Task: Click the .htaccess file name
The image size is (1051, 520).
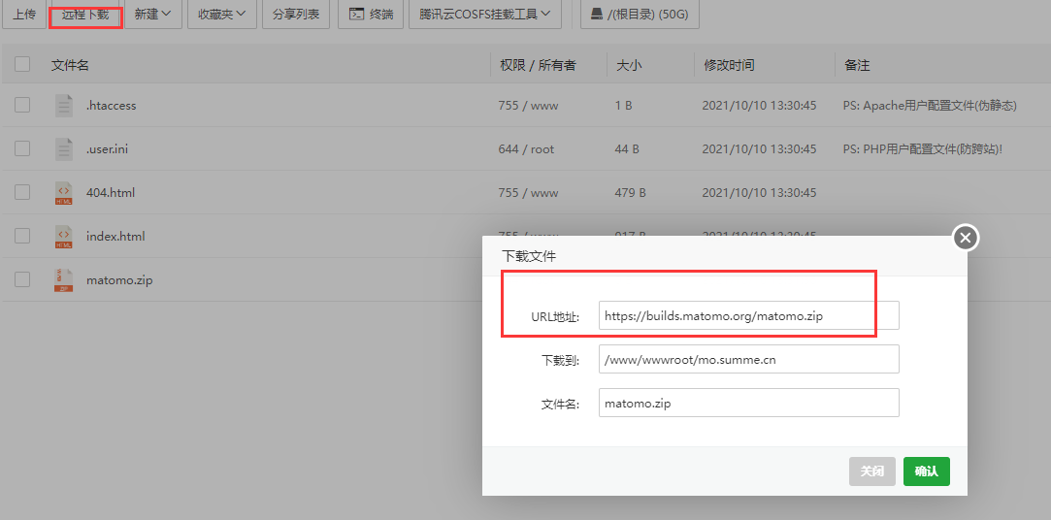Action: (112, 105)
